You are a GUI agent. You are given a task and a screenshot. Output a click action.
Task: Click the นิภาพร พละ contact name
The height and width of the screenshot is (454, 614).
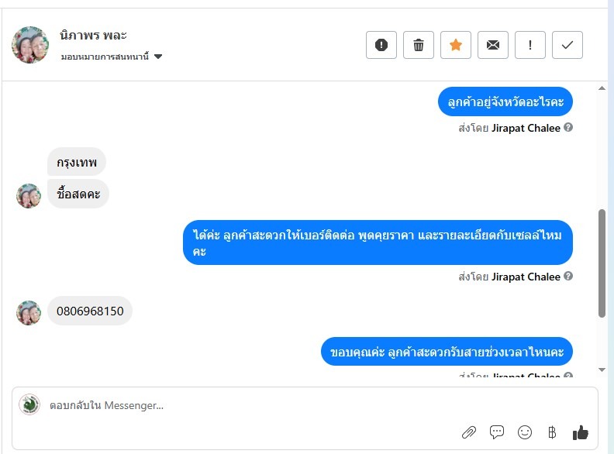tap(93, 35)
